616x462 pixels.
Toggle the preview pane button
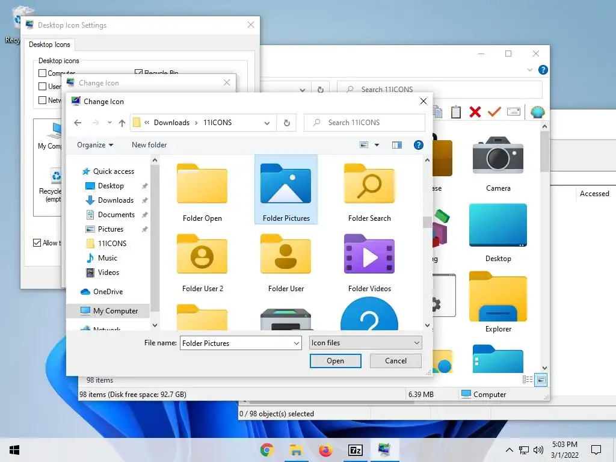397,145
